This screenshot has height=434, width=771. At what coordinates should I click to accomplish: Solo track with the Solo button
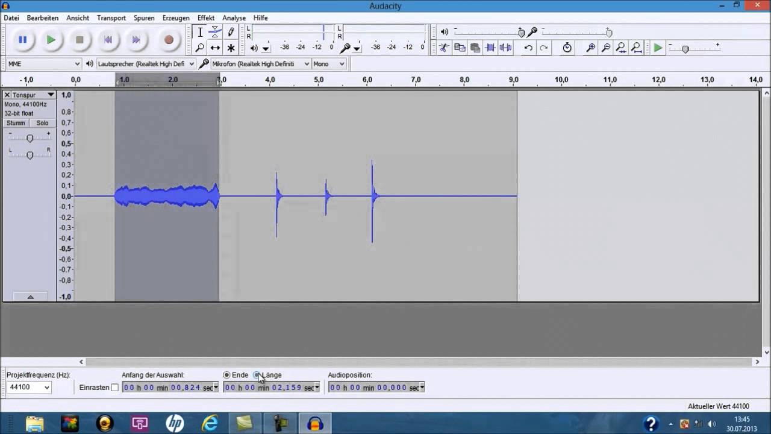[42, 123]
